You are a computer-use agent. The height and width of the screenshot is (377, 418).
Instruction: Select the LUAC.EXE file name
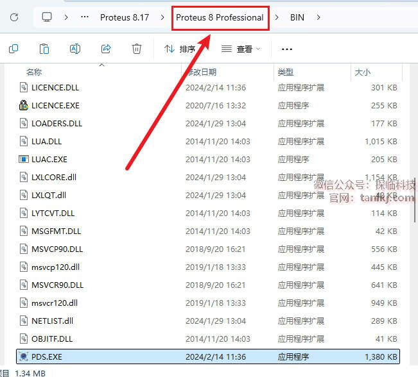pos(49,160)
